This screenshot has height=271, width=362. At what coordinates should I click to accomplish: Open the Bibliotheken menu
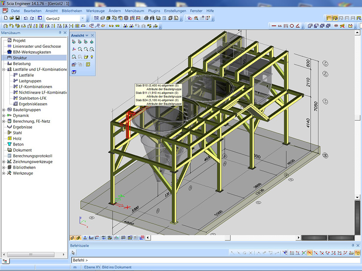(x=72, y=11)
